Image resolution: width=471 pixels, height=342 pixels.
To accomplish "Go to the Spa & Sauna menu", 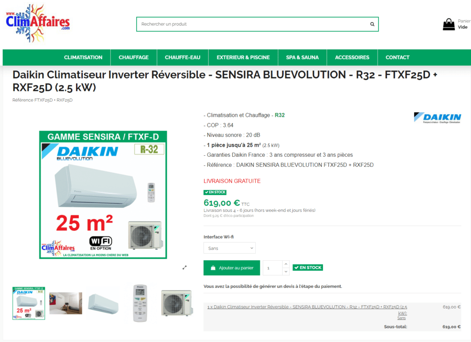I will coord(302,57).
